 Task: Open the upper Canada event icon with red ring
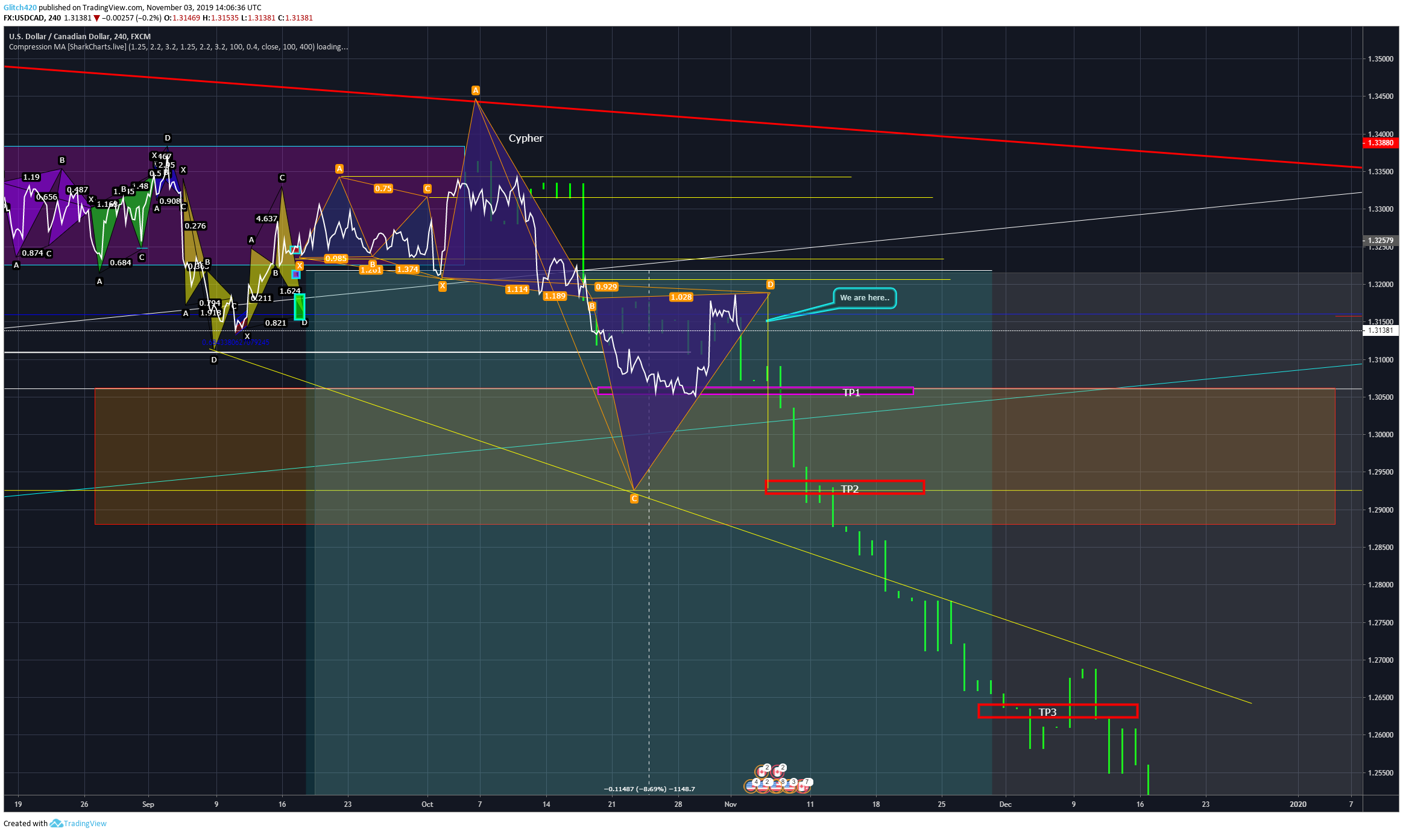(x=777, y=772)
